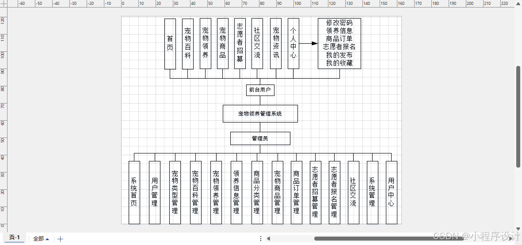522x245 pixels.
Task: Select the 志愿者报名管理 shape
Action: coord(335,193)
